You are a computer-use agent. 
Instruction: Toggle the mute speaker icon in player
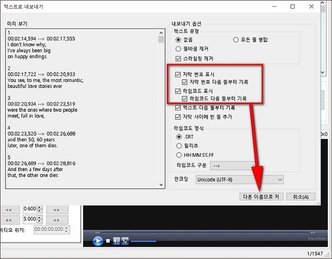coord(117,241)
